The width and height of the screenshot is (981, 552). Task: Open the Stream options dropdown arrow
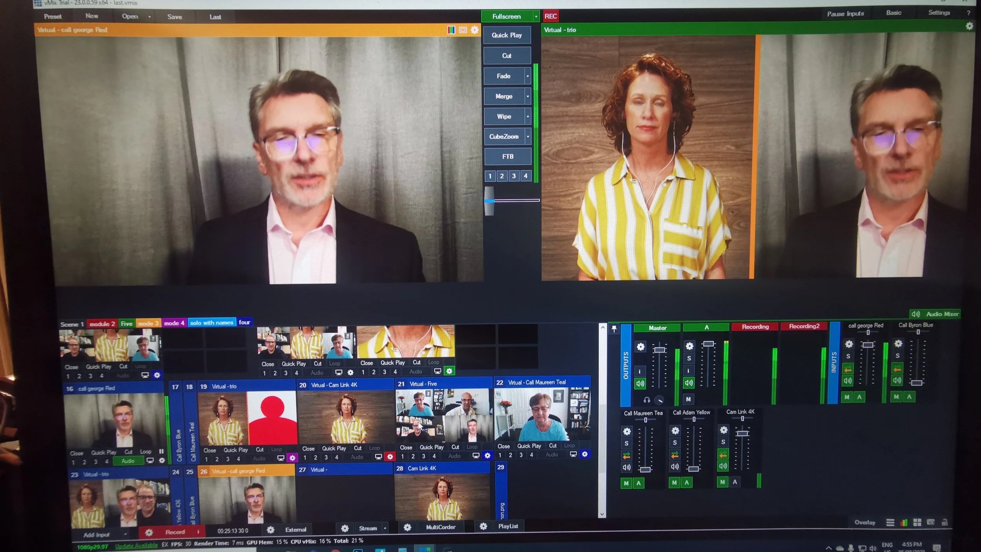point(385,528)
